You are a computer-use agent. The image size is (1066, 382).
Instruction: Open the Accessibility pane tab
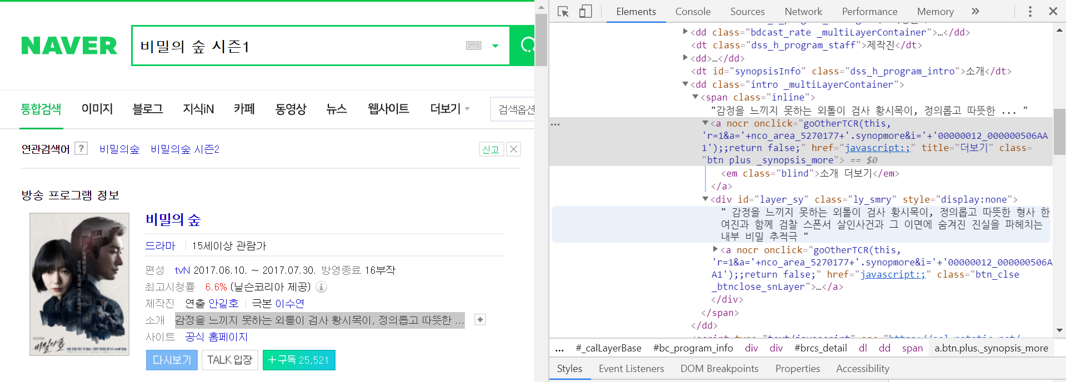[863, 369]
